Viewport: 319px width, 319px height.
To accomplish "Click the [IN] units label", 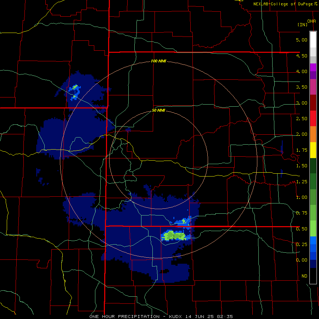I will pyautogui.click(x=303, y=24).
